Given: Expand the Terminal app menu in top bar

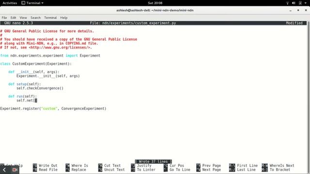Looking at the screenshot, I should [32, 3].
